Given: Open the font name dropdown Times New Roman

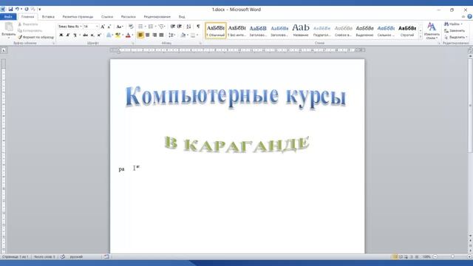Looking at the screenshot, I should 81,27.
